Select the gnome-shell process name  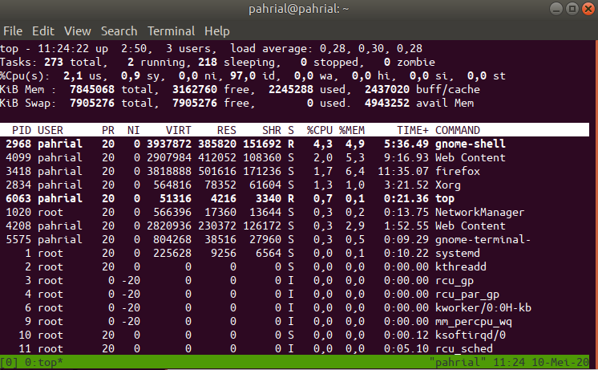pos(471,144)
